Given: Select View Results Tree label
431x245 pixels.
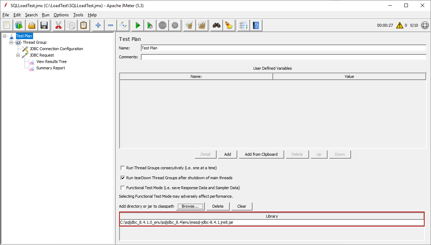Looking at the screenshot, I should pos(52,62).
